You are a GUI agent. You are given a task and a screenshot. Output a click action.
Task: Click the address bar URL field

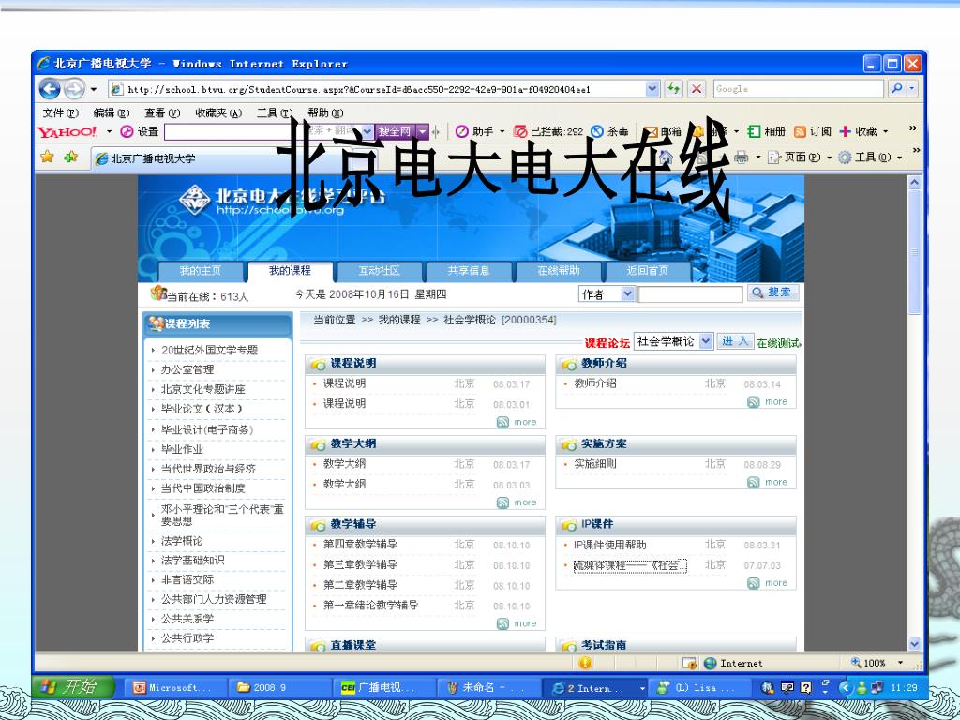point(377,89)
